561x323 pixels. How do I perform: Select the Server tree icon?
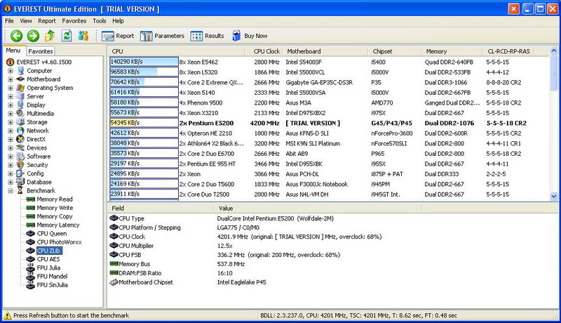20,96
